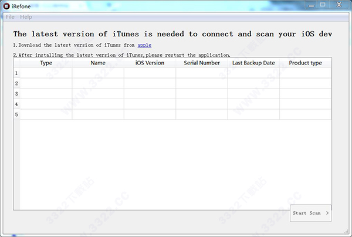Follow the apple download link
The width and height of the screenshot is (352, 237).
coord(144,45)
